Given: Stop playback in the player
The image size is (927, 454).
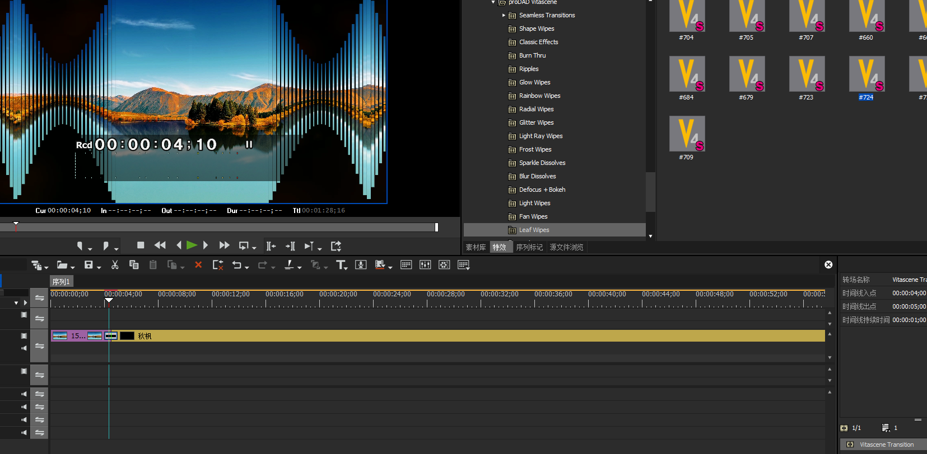Looking at the screenshot, I should 141,245.
